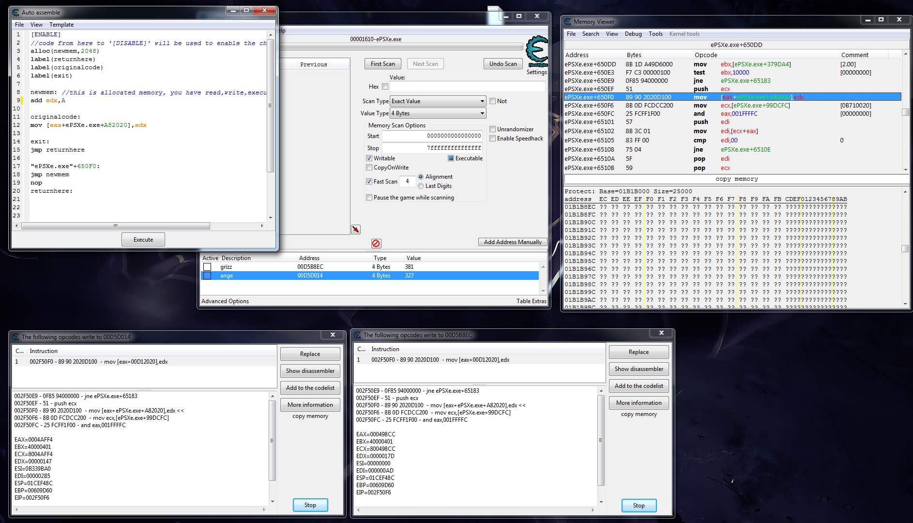913x523 pixels.
Task: Toggle the Not checkbox
Action: pos(492,101)
